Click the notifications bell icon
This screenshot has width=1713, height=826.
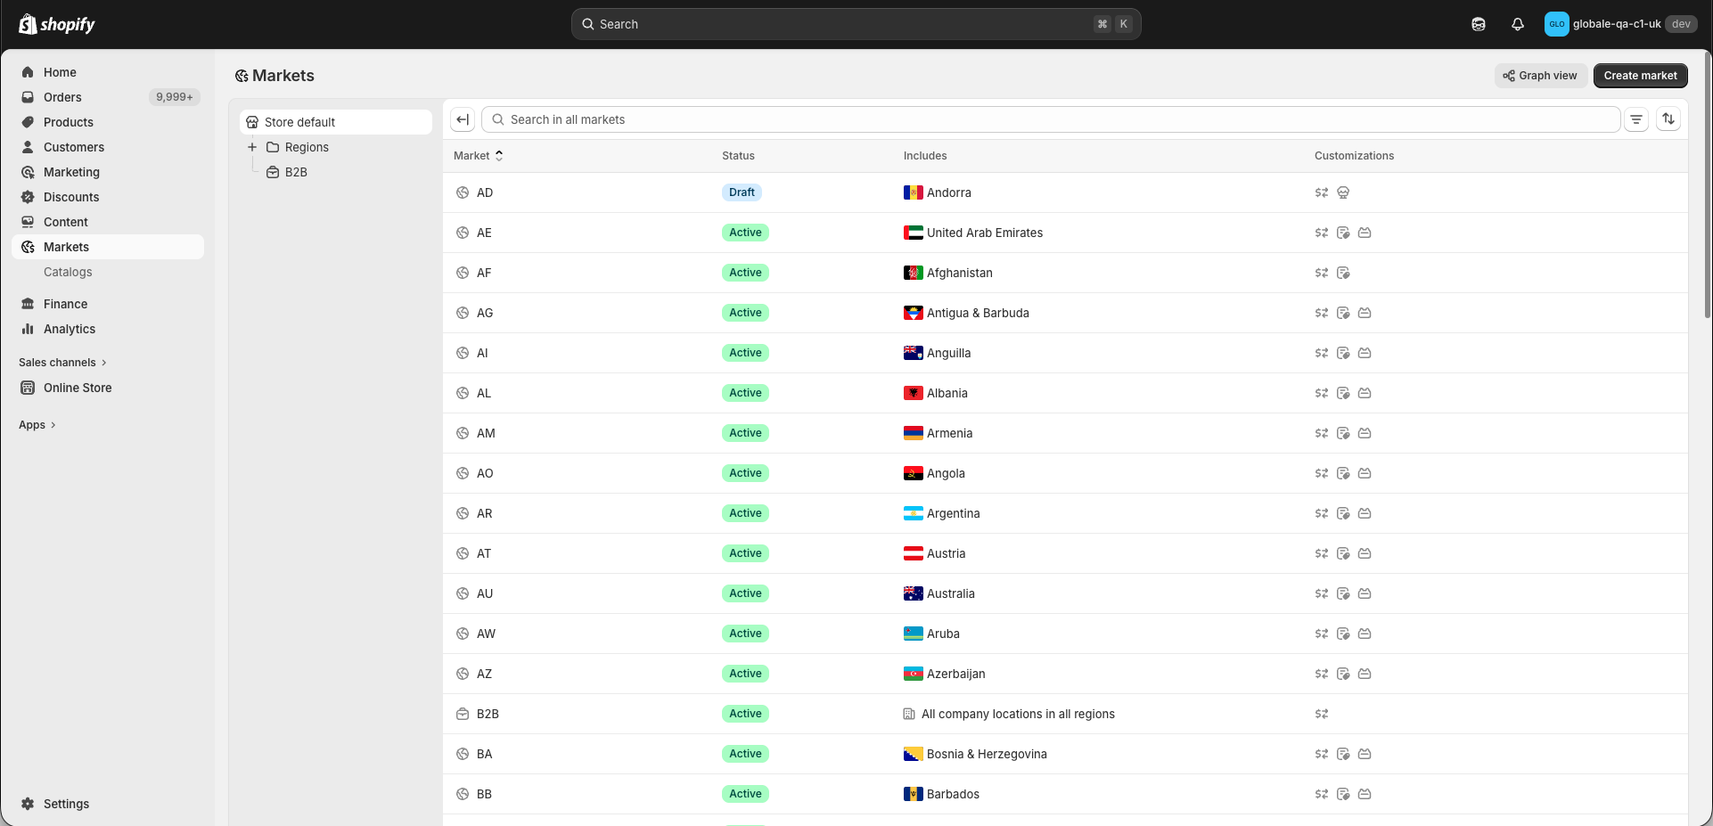coord(1517,24)
